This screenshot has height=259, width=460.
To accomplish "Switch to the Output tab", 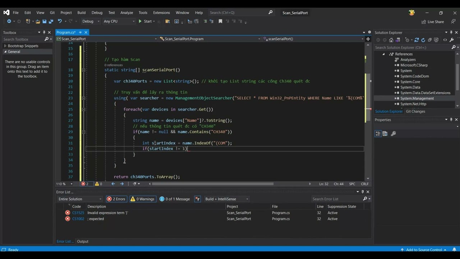I will [83, 241].
